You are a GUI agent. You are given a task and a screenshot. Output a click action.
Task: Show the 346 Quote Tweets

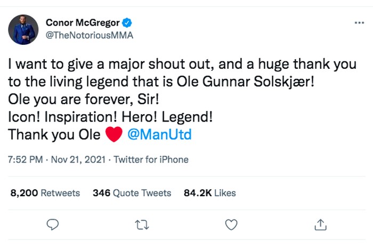tap(132, 193)
